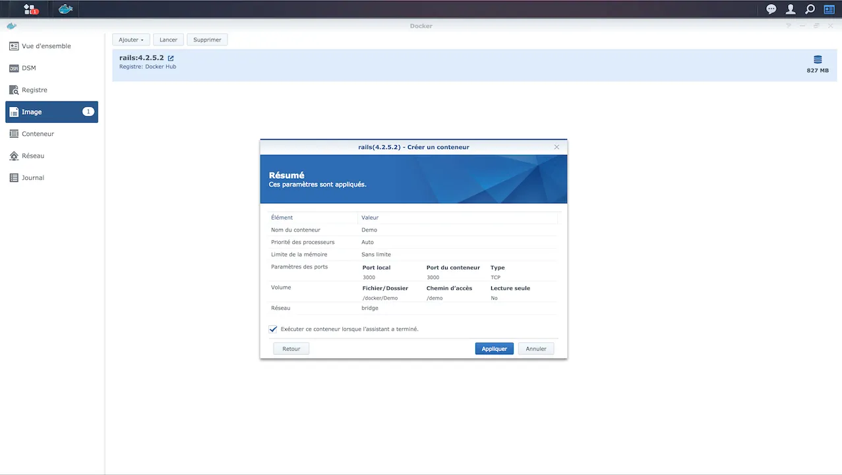
Task: Go back with the Retour button
Action: pos(291,348)
